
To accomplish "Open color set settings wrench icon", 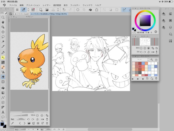I will point(152,60).
